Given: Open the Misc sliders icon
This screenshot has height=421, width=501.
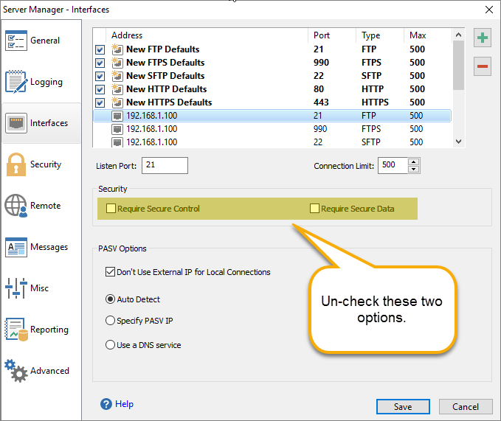Looking at the screenshot, I should click(x=16, y=288).
